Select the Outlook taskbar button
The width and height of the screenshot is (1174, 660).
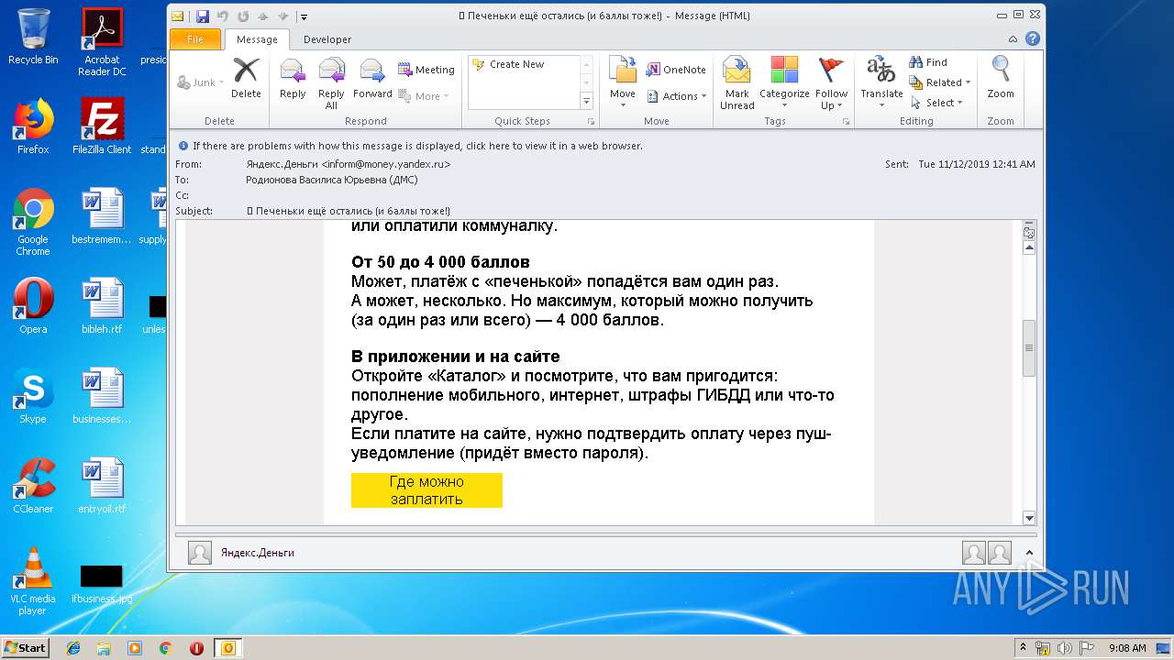[227, 647]
